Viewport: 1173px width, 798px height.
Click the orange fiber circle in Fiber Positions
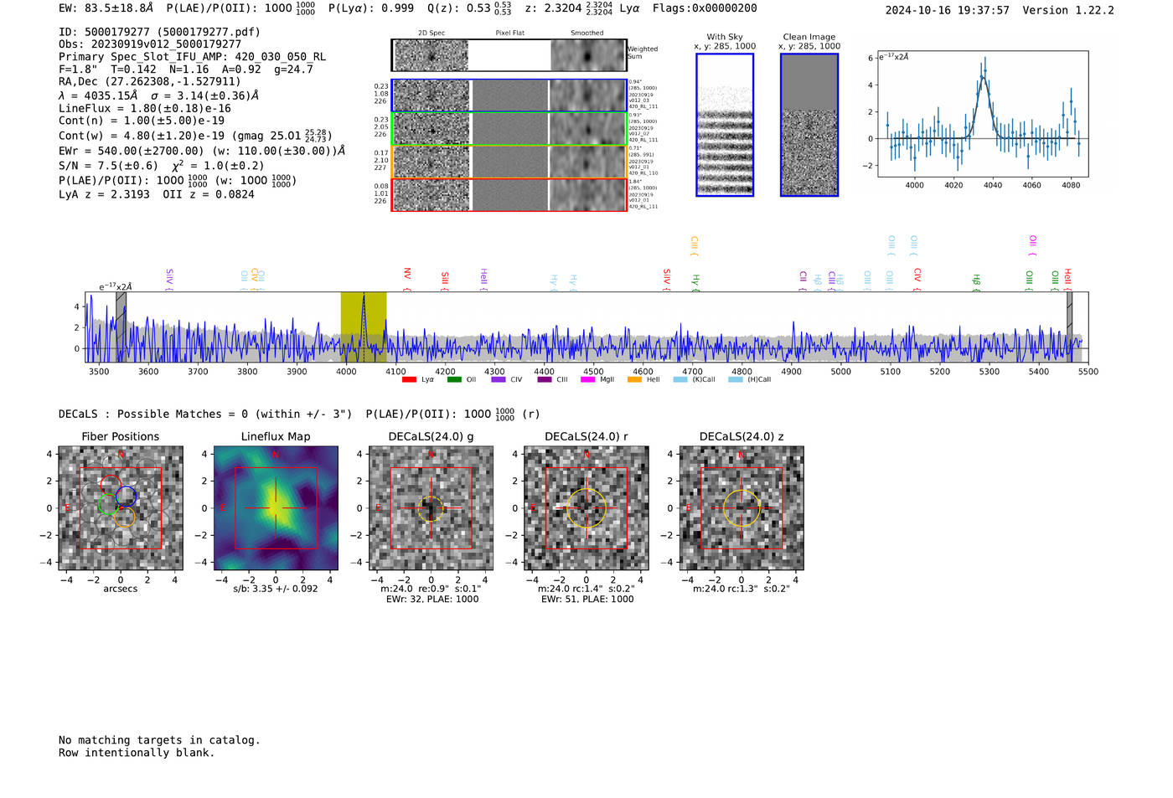click(124, 517)
